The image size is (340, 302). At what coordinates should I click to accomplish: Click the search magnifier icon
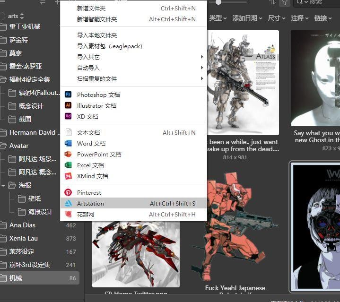click(x=300, y=2)
